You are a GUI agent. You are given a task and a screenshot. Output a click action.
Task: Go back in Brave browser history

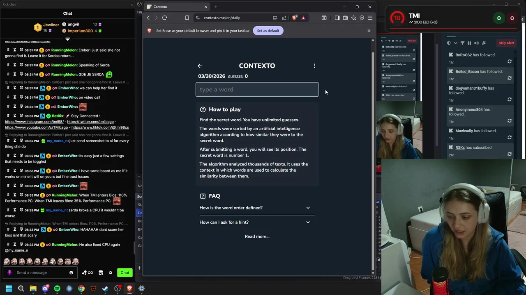[x=148, y=18]
